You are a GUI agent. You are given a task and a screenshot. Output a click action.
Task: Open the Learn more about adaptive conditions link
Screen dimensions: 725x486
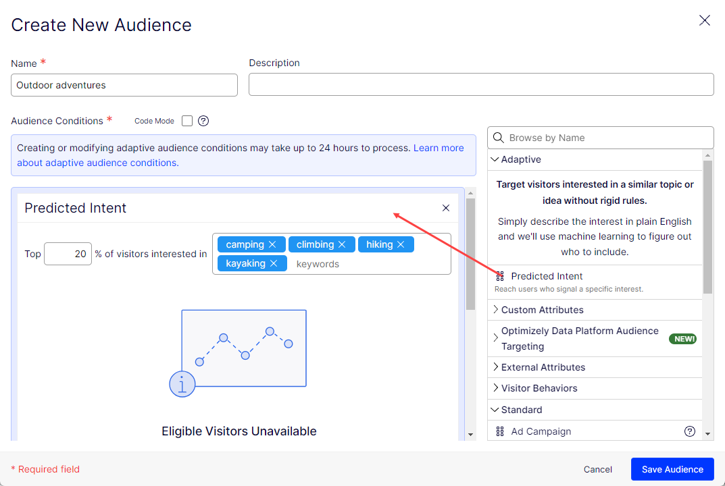tap(438, 148)
